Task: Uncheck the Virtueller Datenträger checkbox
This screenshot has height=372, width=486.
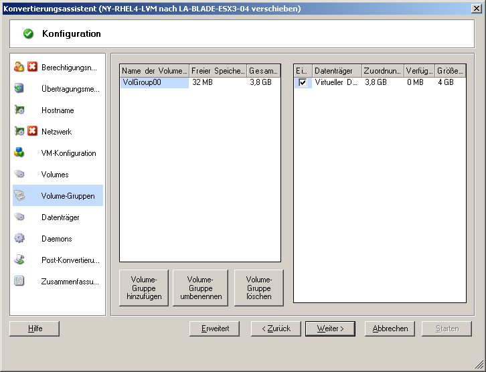Action: pyautogui.click(x=303, y=82)
